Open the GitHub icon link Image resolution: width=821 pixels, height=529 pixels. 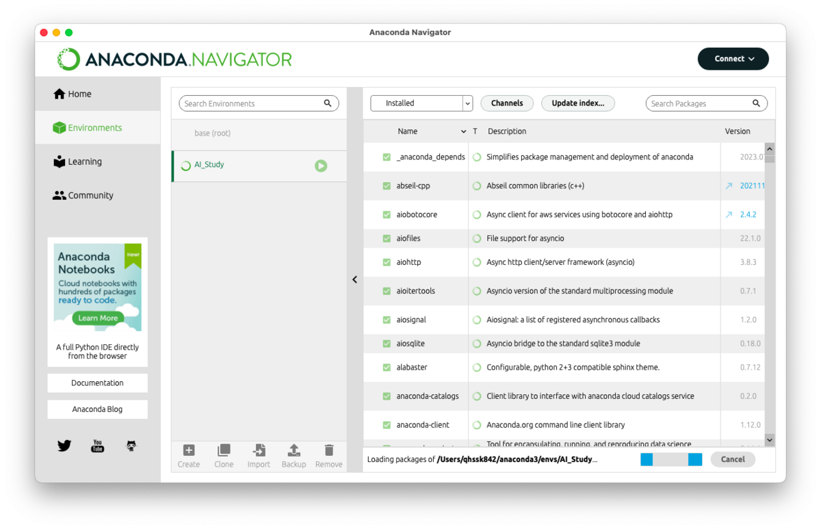tap(131, 446)
